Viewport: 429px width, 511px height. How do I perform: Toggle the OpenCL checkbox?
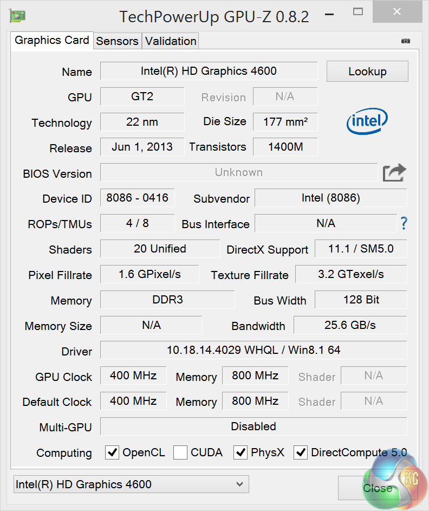pos(112,452)
